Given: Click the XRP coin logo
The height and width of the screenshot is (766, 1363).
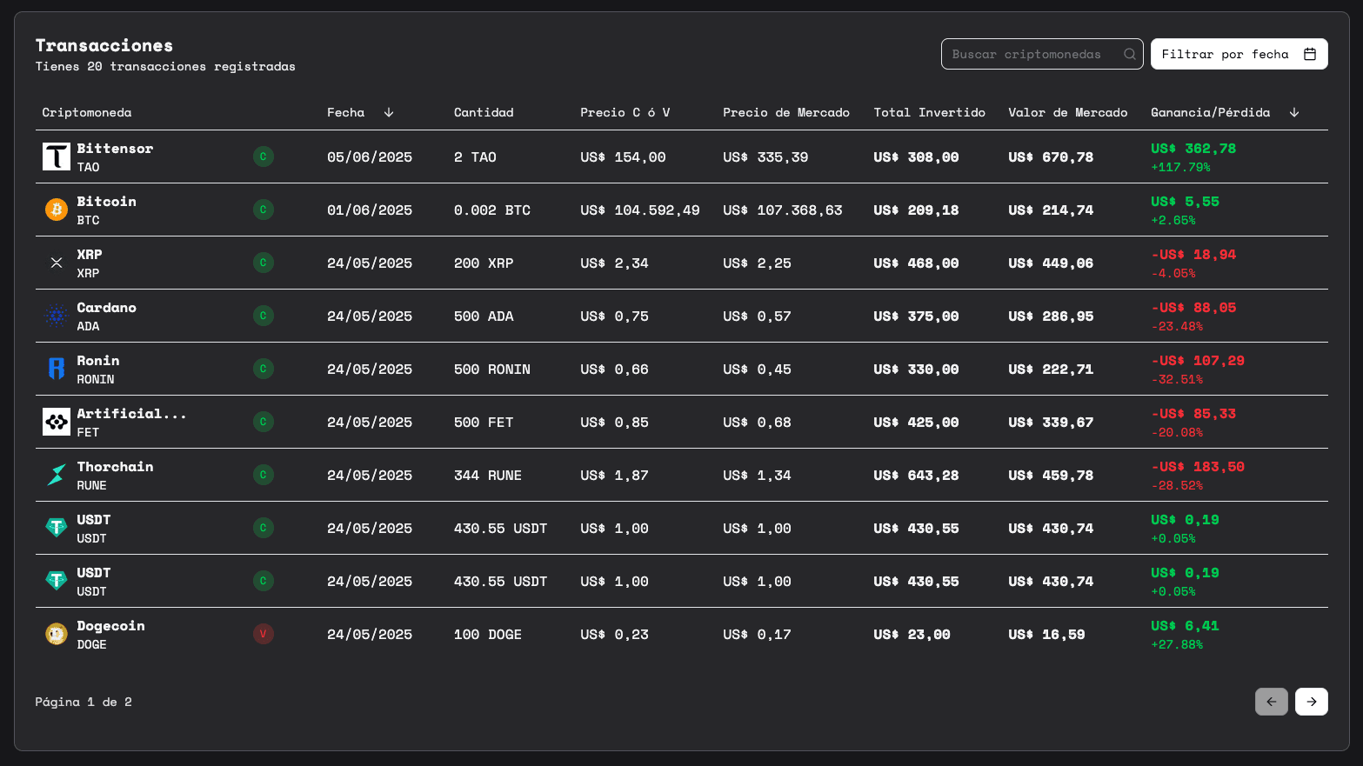Looking at the screenshot, I should point(57,263).
